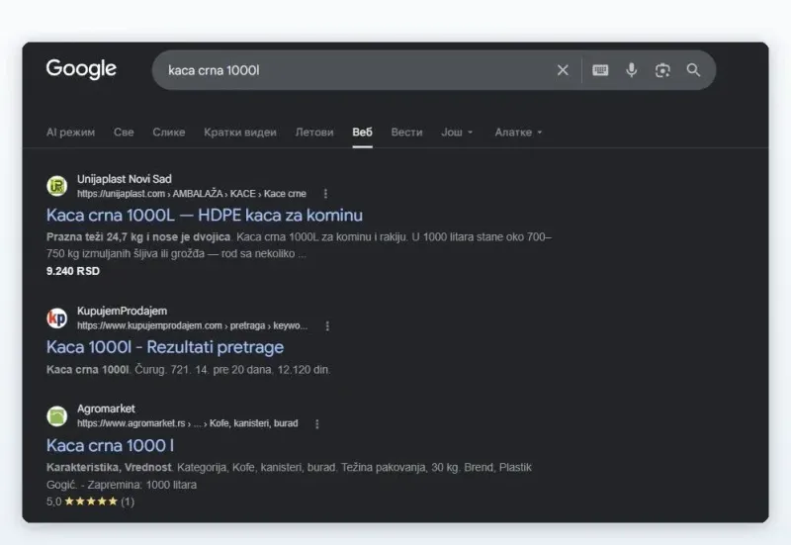Select the Веб tab
The width and height of the screenshot is (791, 545).
[362, 133]
